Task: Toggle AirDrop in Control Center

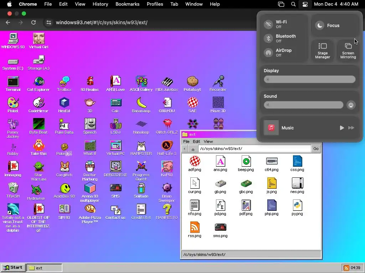Action: (268, 53)
